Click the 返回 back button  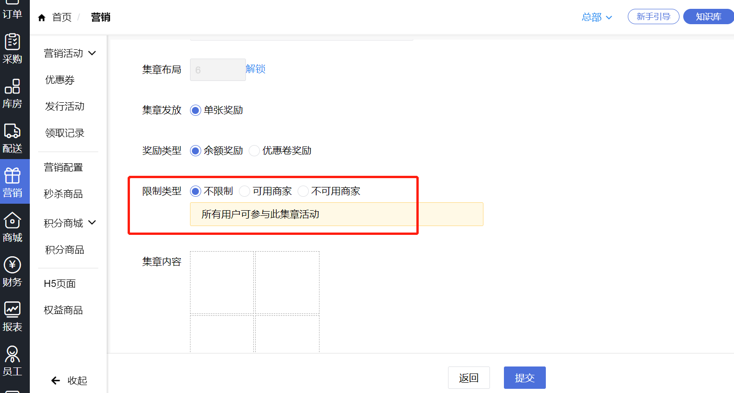point(469,378)
